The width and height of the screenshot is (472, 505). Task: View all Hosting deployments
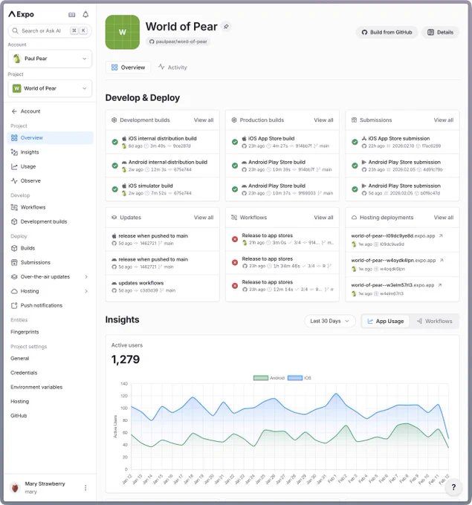click(443, 218)
